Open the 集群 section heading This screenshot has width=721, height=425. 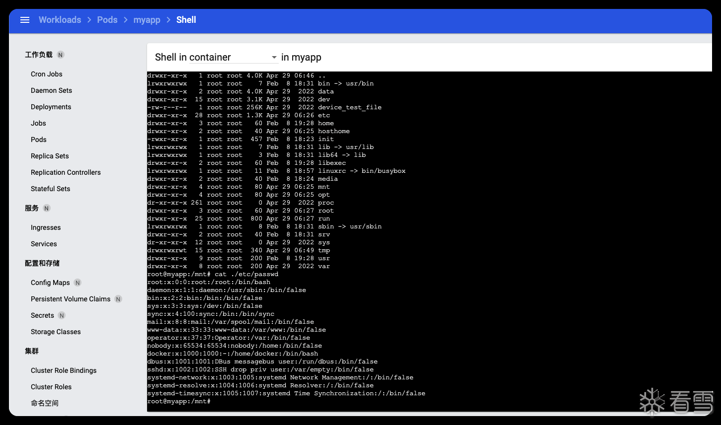pyautogui.click(x=32, y=351)
